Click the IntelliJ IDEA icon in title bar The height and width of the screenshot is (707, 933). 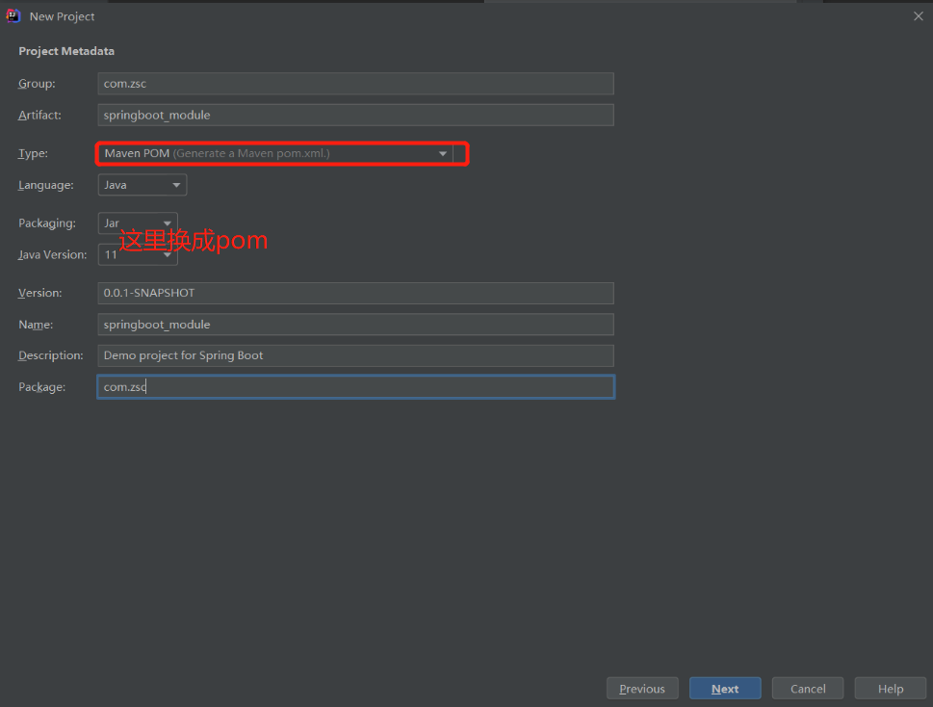(13, 16)
